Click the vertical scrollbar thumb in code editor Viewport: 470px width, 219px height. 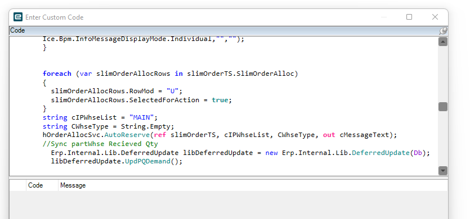443,107
